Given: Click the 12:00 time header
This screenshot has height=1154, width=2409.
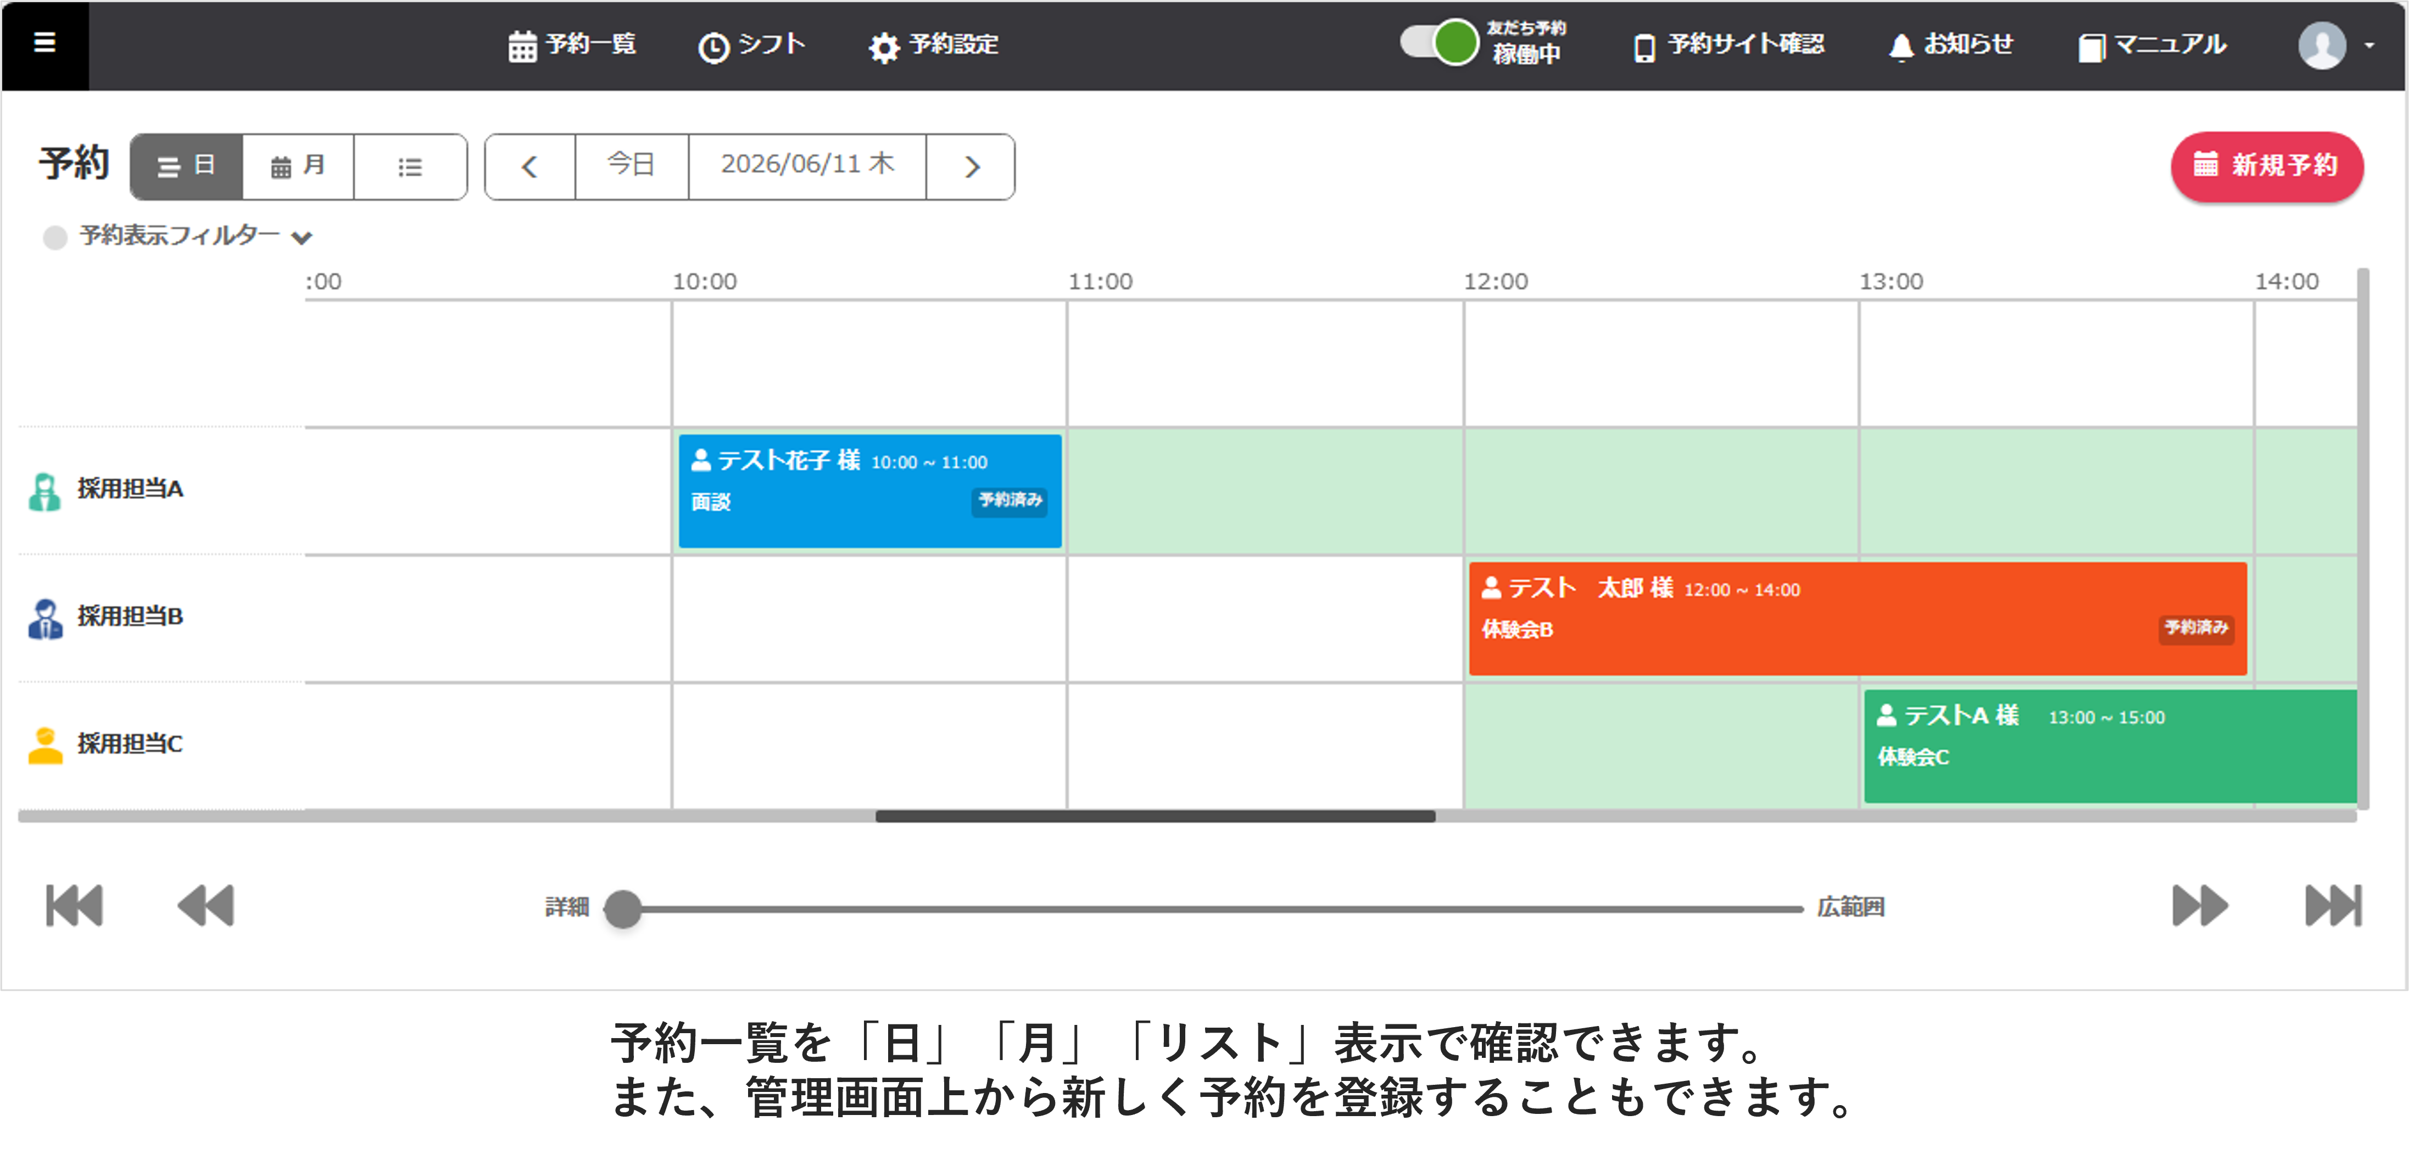Looking at the screenshot, I should click(1496, 281).
